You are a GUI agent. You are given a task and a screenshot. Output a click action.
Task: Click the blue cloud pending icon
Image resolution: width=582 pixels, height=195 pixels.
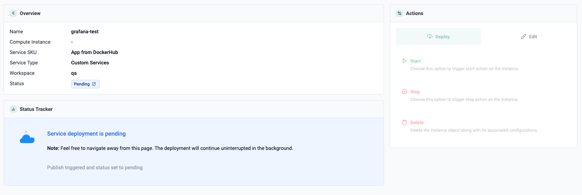pos(27,137)
